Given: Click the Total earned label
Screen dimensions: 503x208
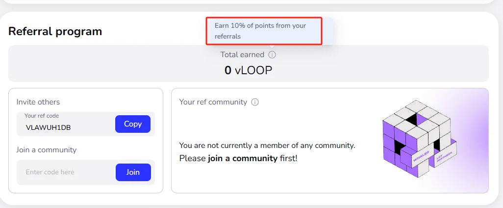Looking at the screenshot, I should [242, 55].
